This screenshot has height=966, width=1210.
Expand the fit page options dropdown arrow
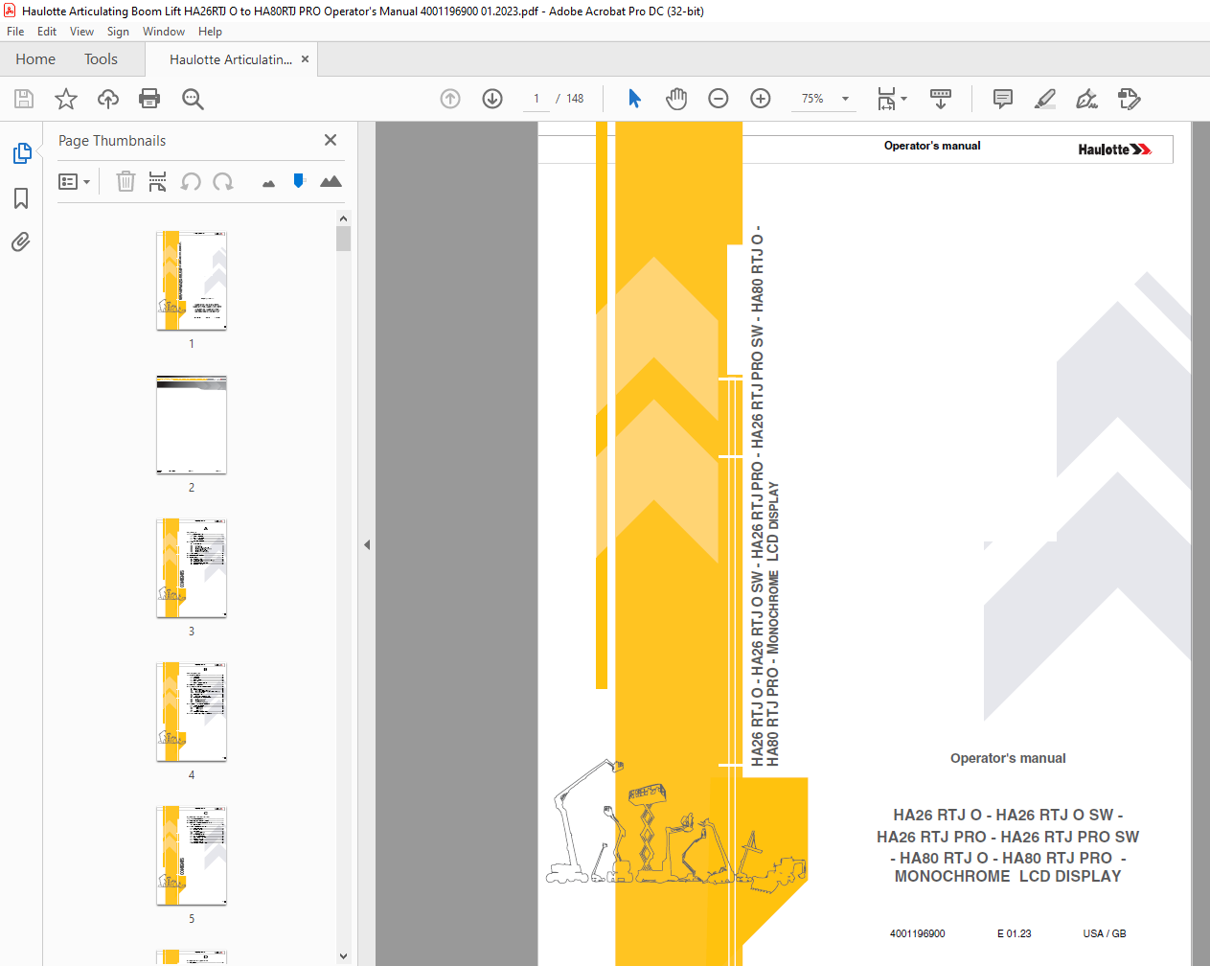click(903, 99)
